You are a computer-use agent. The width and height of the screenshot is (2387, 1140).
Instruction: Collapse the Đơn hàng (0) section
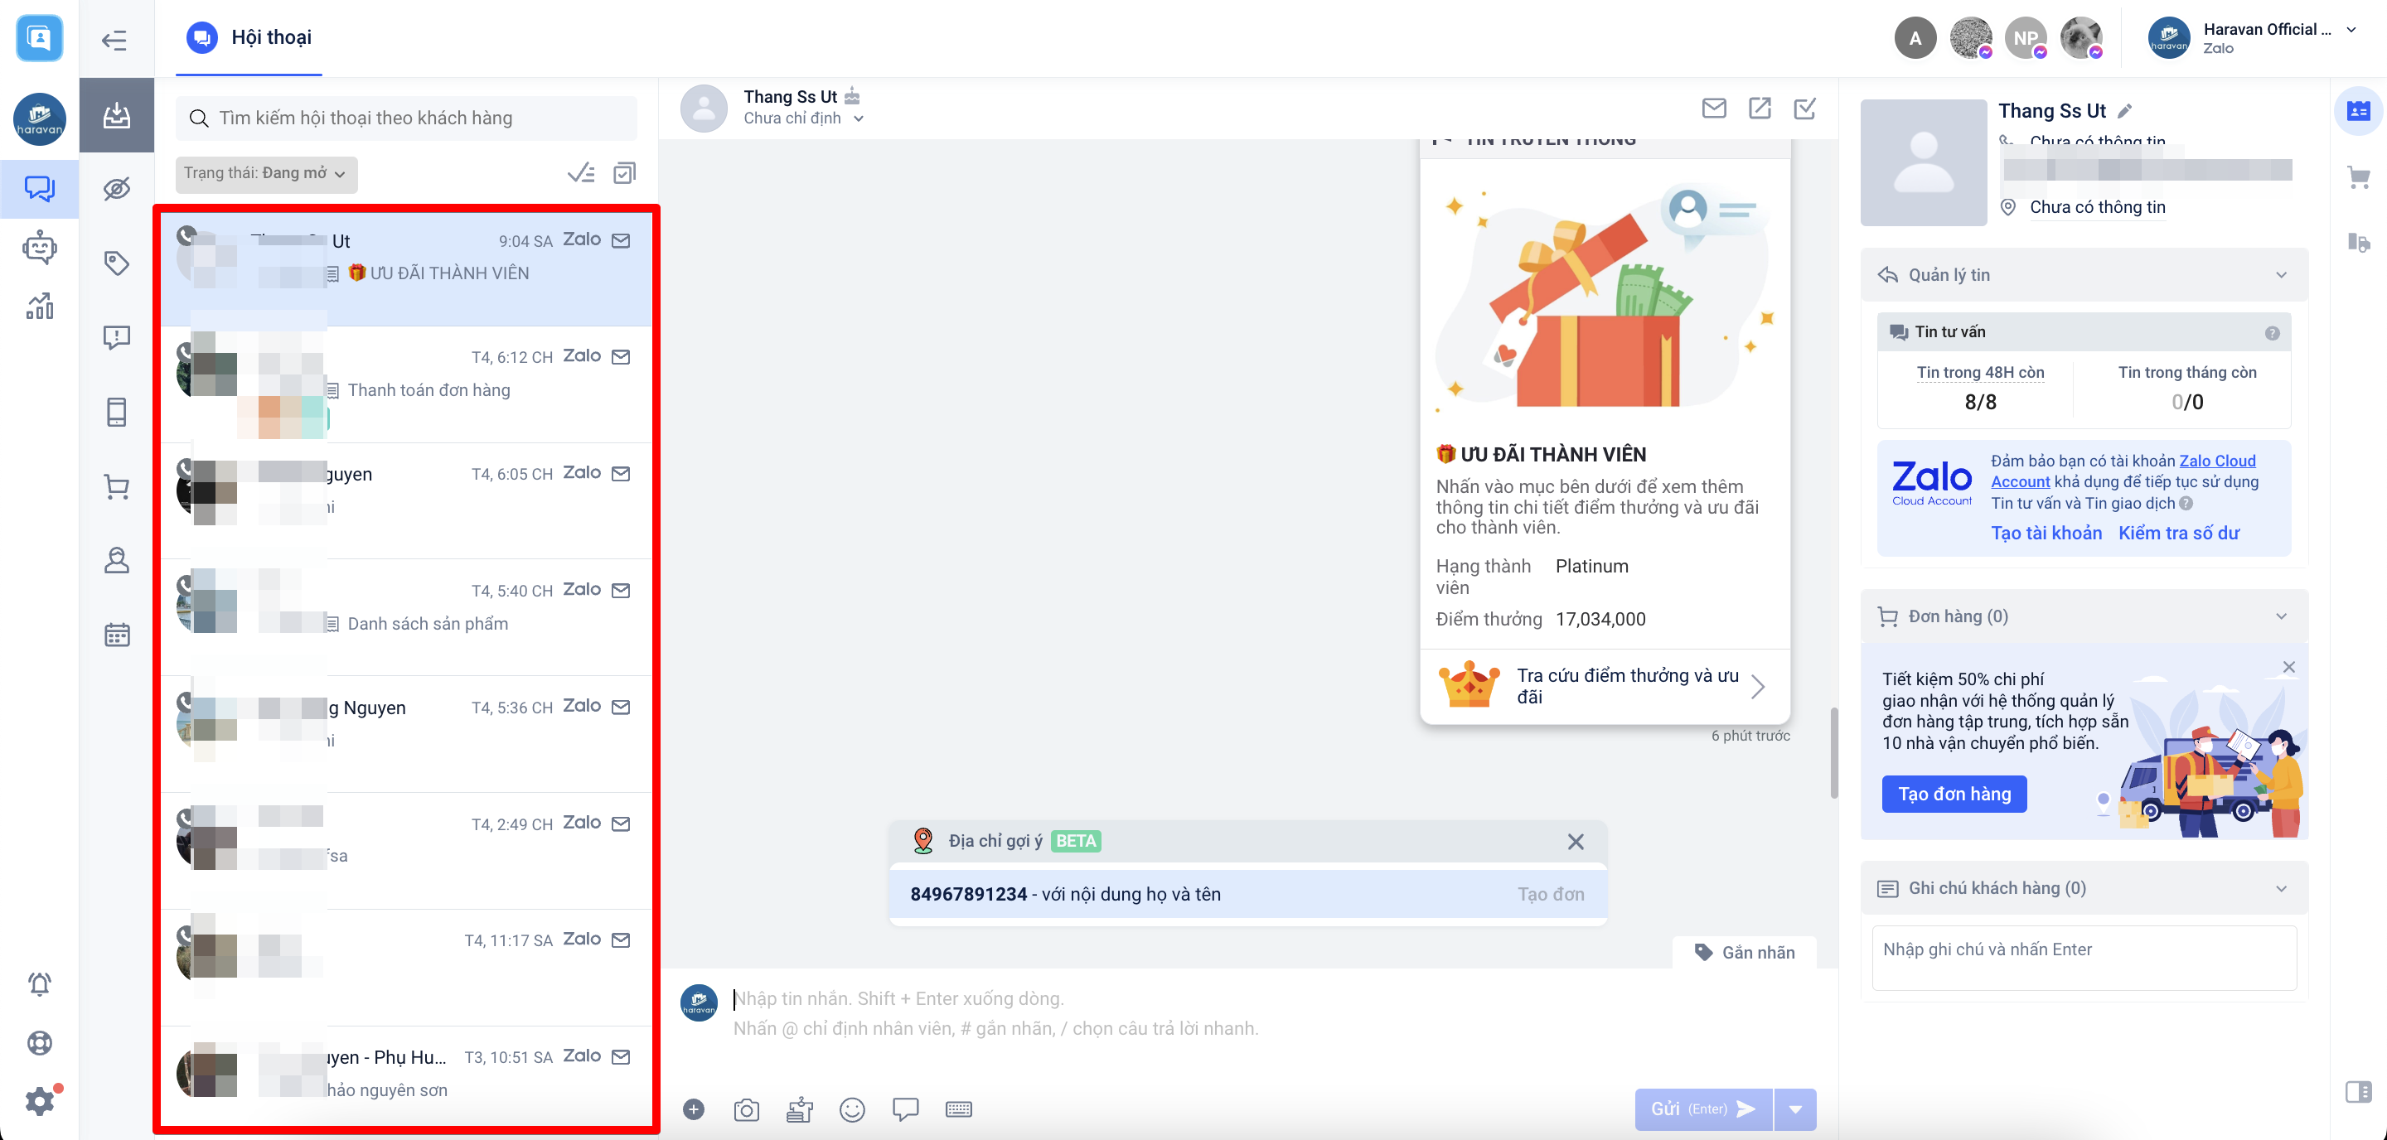(x=2280, y=616)
